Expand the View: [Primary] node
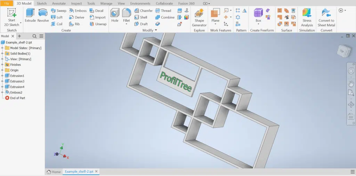Screen dimensions: 356x176 (2, 59)
